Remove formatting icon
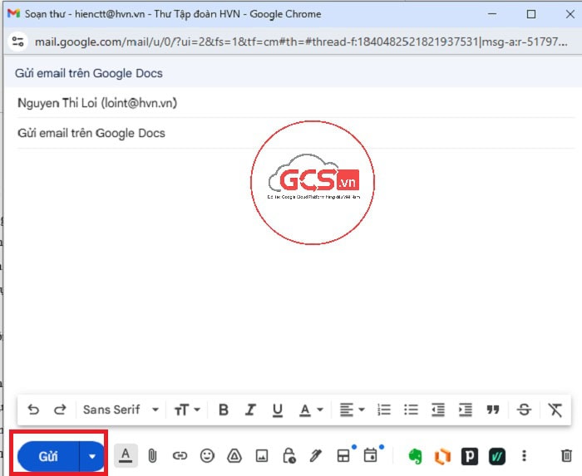Viewport: 582px width, 476px height. tap(555, 410)
